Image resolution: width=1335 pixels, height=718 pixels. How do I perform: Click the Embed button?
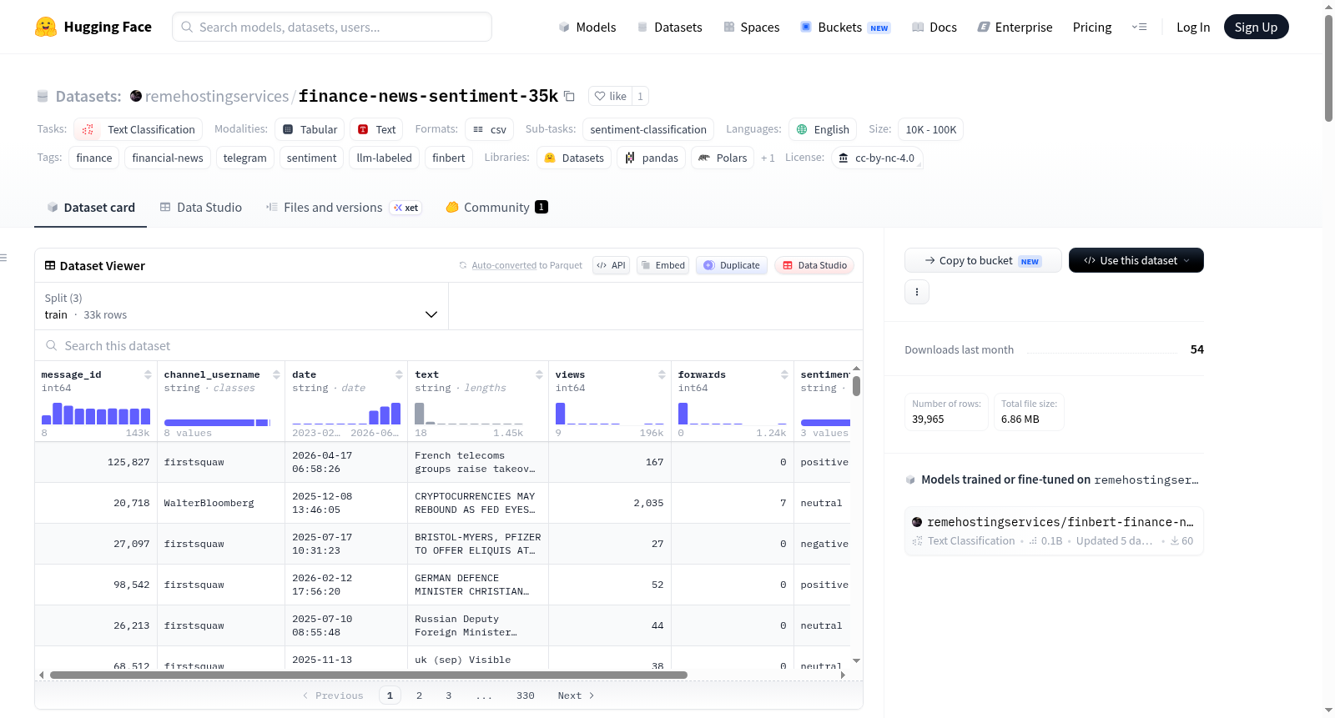(662, 265)
